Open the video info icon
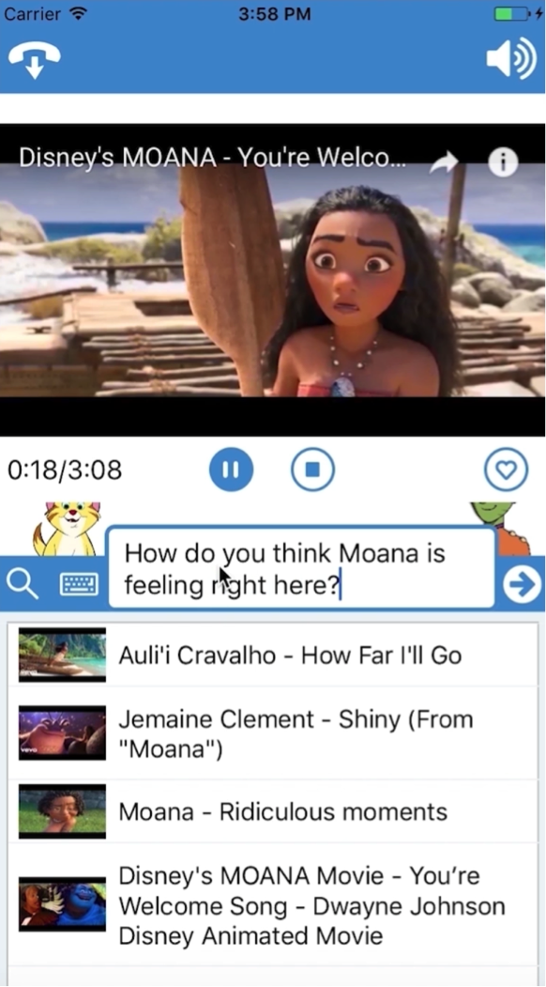The image size is (546, 987). pos(503,162)
